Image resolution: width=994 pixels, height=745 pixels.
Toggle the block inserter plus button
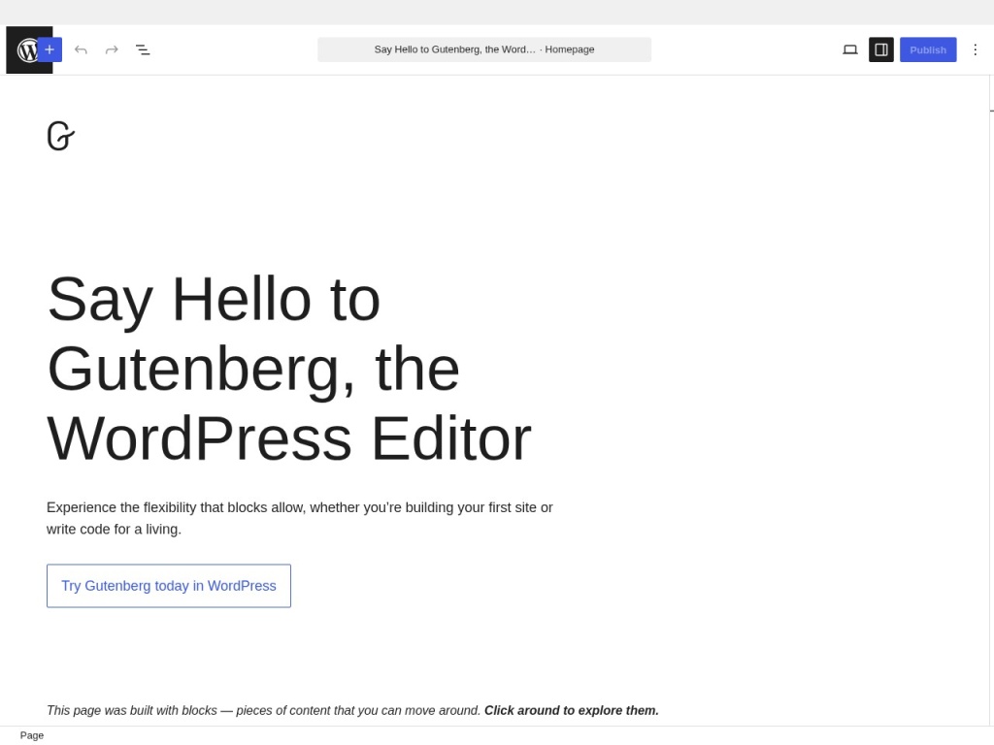pyautogui.click(x=50, y=49)
